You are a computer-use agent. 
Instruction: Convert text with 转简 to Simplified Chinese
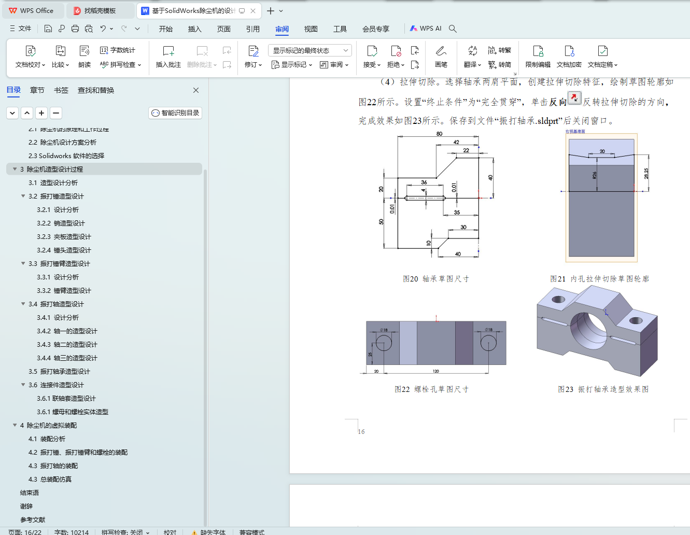pyautogui.click(x=500, y=65)
